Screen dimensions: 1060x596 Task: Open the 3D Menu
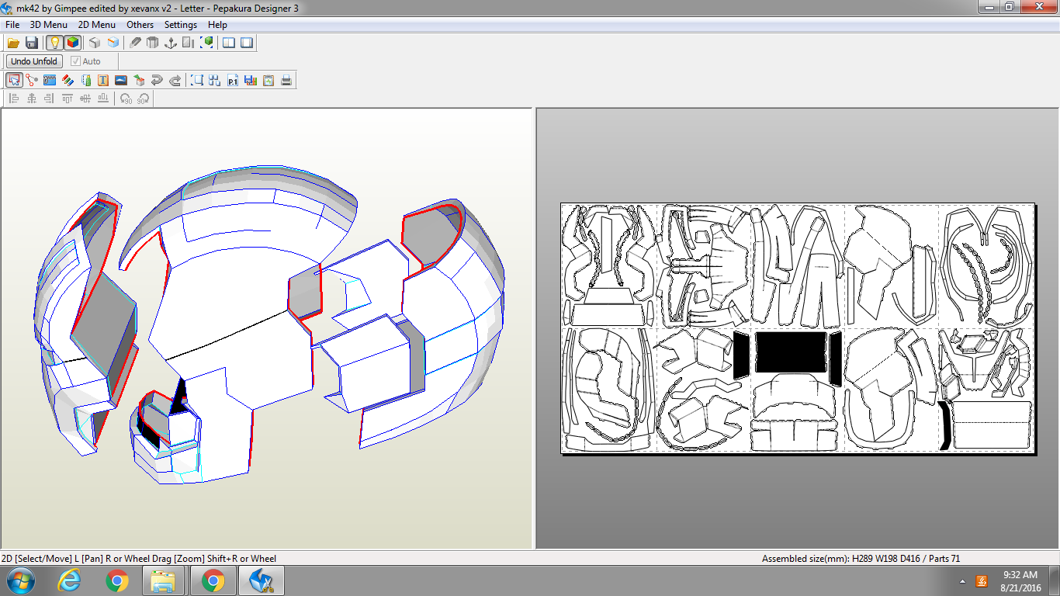click(49, 25)
